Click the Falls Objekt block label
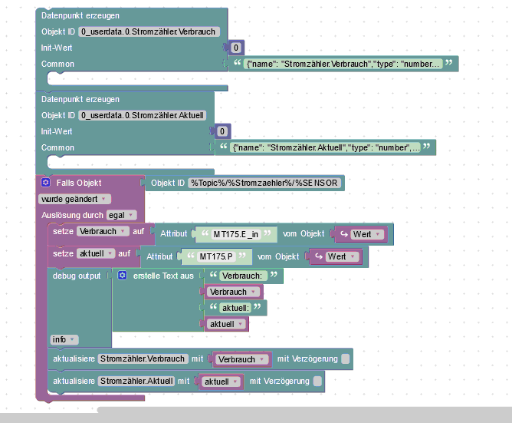Viewport: 512px width, 423px height. coord(79,183)
